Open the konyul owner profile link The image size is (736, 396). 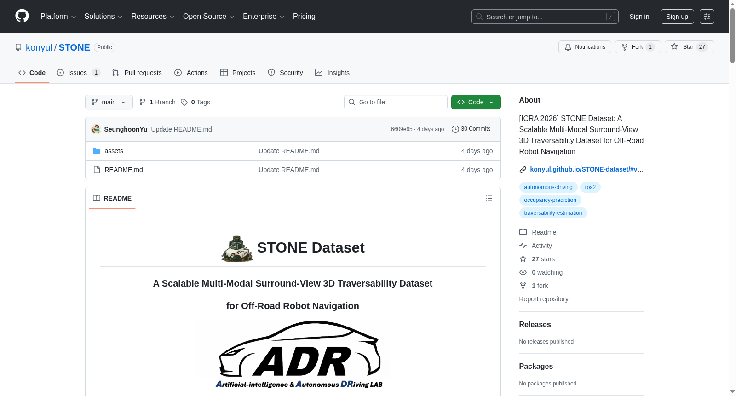pos(39,47)
